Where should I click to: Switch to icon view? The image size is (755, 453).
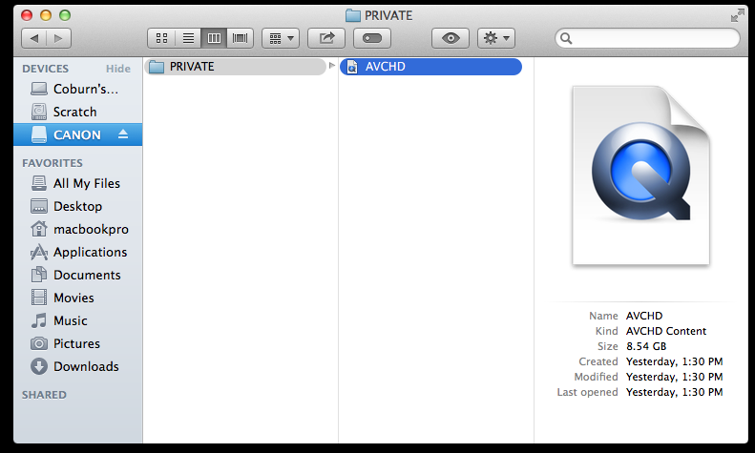(161, 38)
